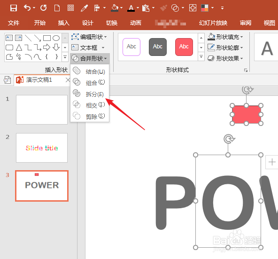Screen dimensions: 278x259
Task: Click the Undo arrow icon
Action: (27, 8)
